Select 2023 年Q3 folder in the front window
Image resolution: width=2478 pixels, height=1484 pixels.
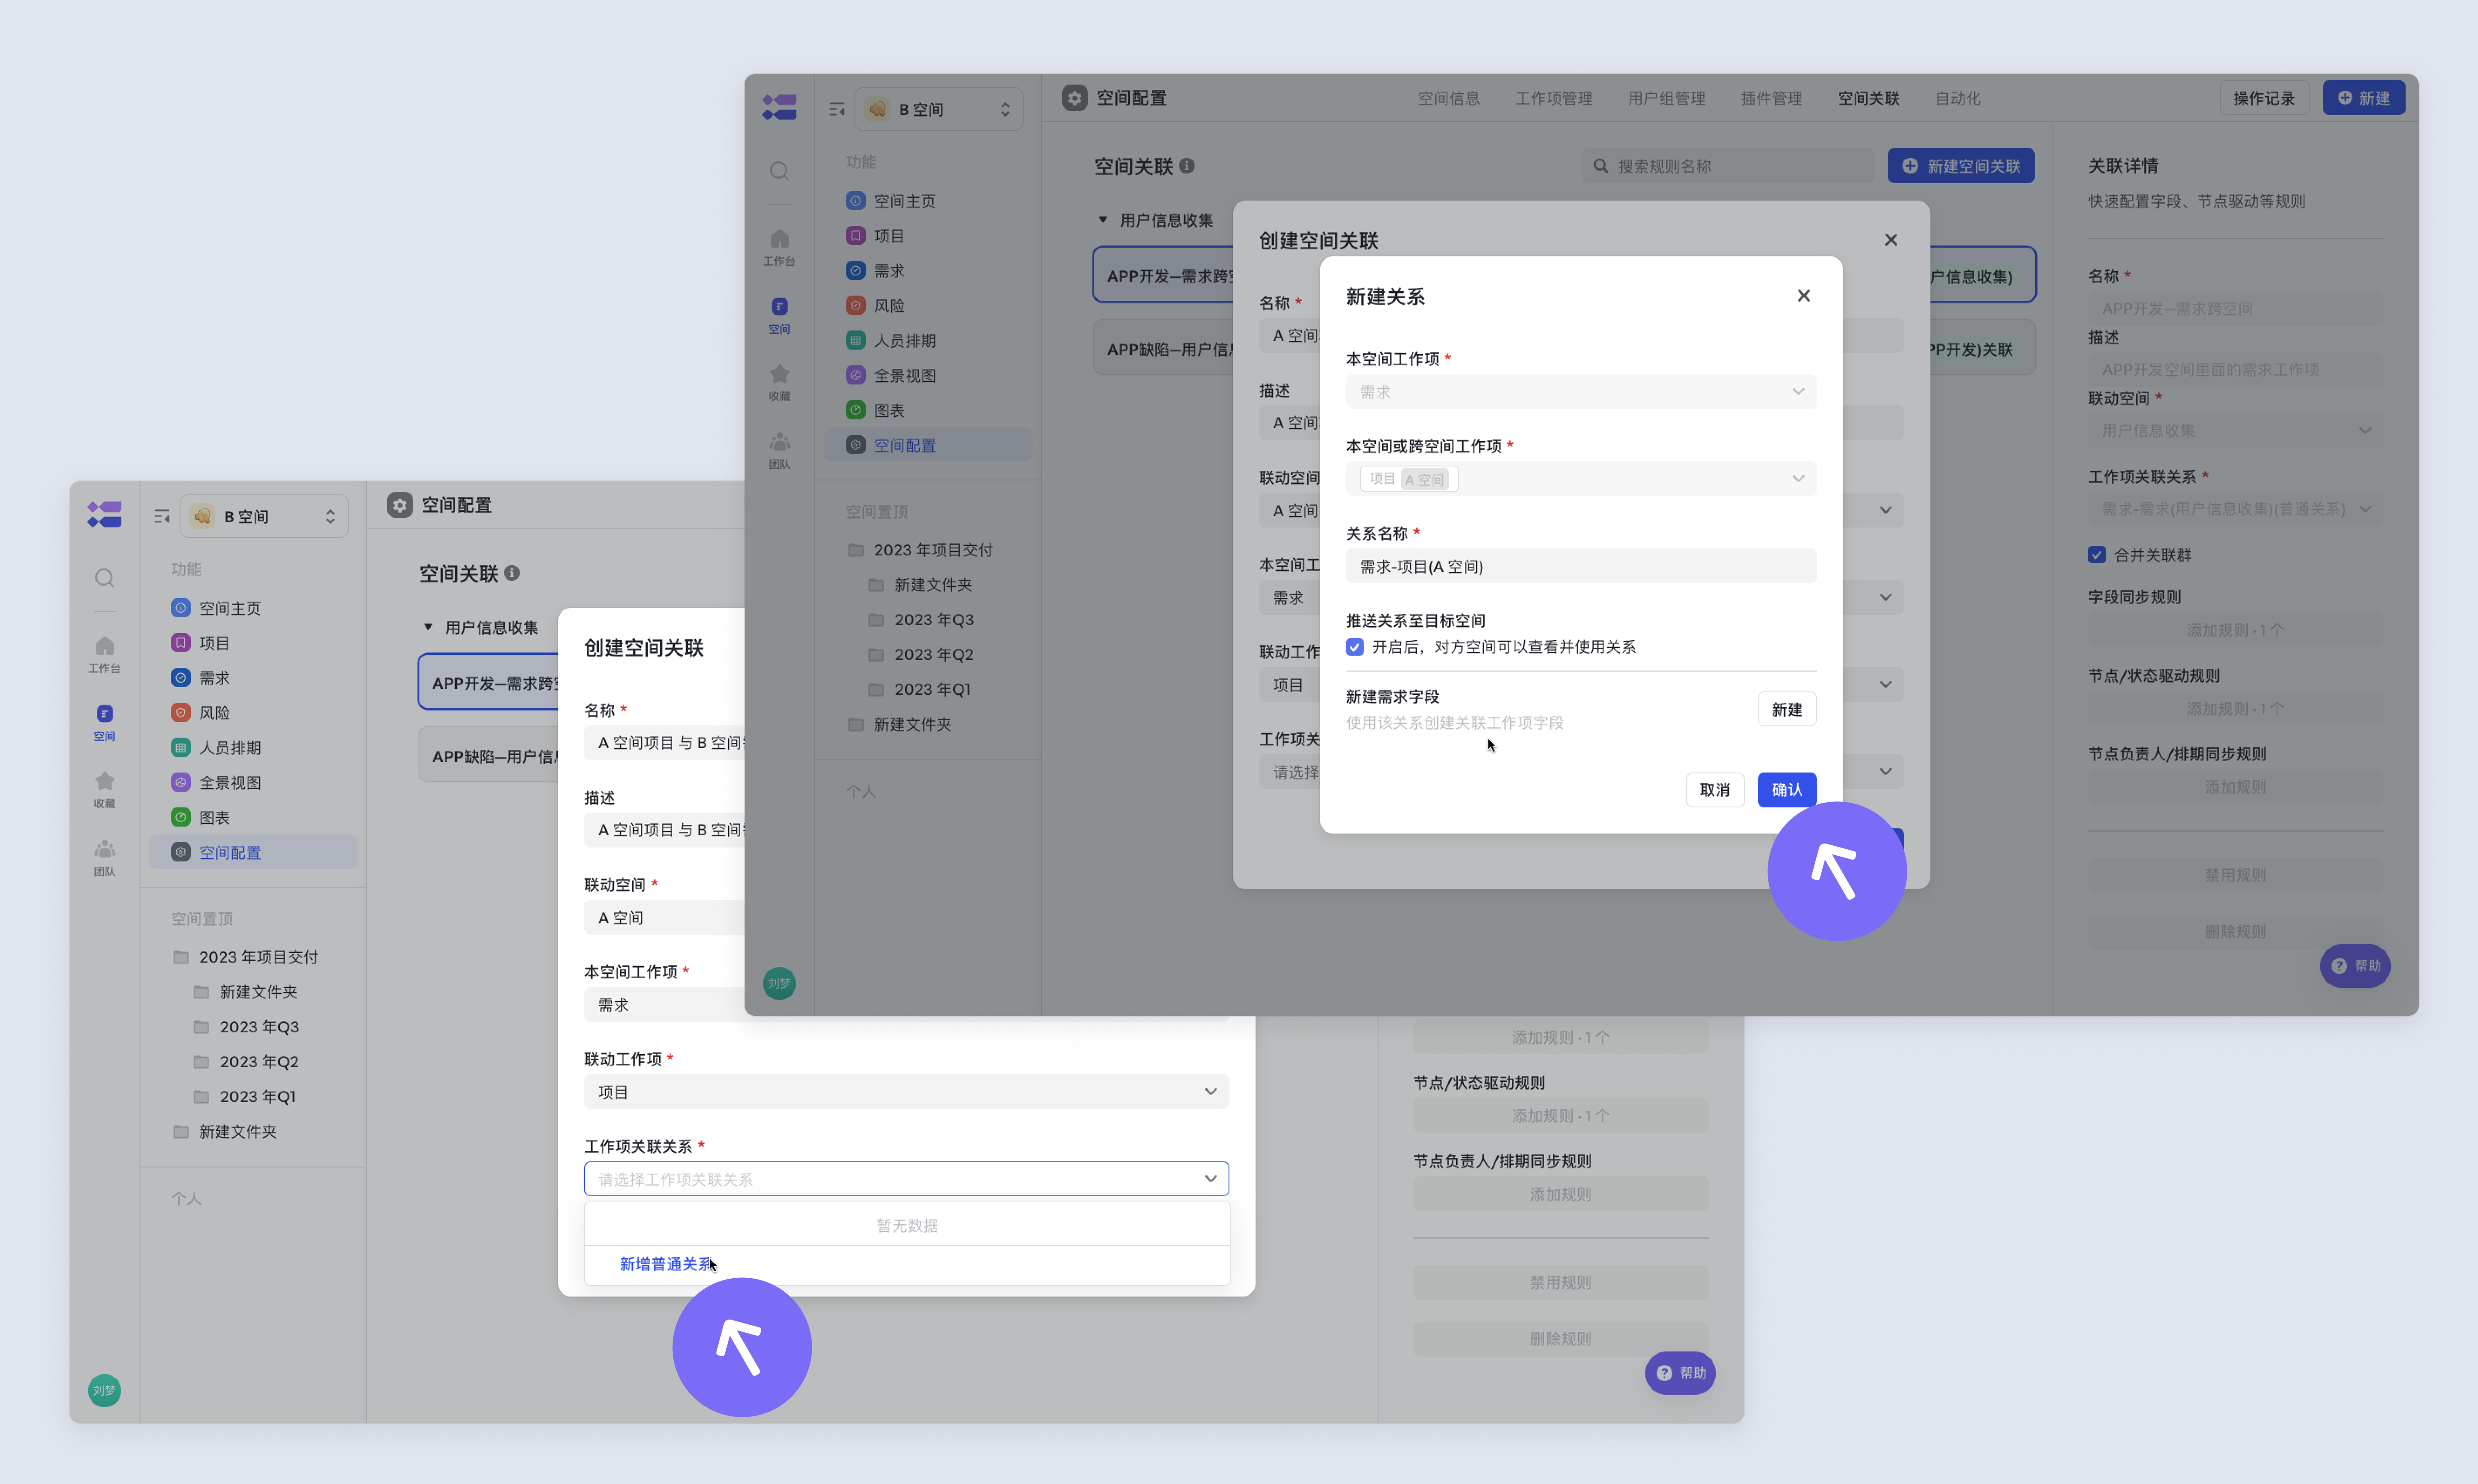(x=933, y=620)
